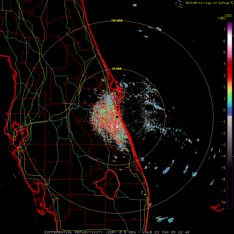
Task: Click the 3 tick on the color scale
Action: (x=224, y=75)
